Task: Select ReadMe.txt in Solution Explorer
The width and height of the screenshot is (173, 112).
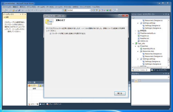Action: pos(145,38)
